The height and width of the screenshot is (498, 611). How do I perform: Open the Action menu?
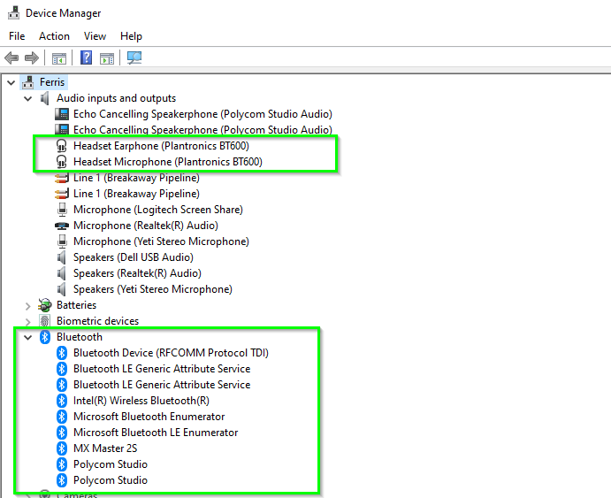pos(54,36)
